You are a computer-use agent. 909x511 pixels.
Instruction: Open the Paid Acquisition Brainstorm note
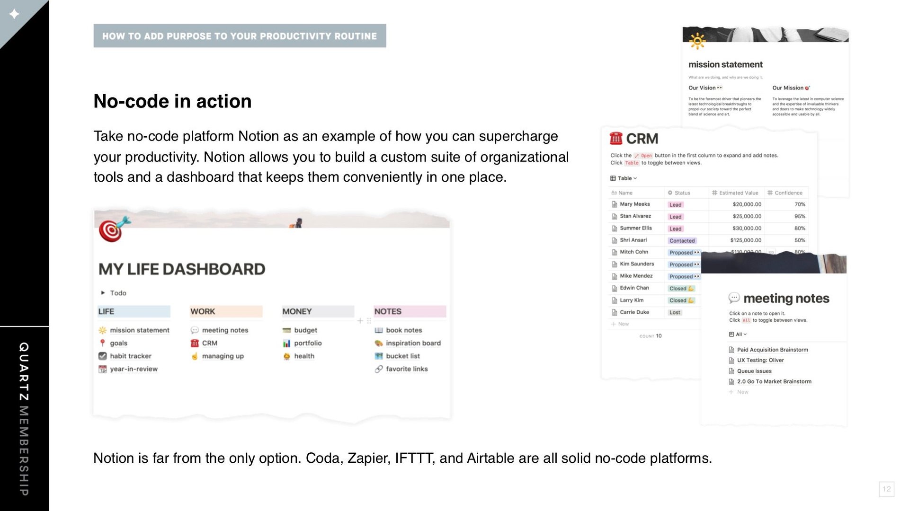[x=772, y=350]
